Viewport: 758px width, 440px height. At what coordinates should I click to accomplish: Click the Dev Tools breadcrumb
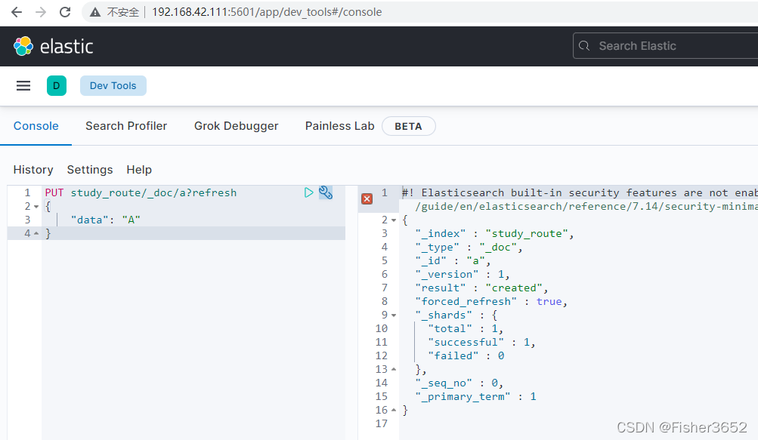113,85
